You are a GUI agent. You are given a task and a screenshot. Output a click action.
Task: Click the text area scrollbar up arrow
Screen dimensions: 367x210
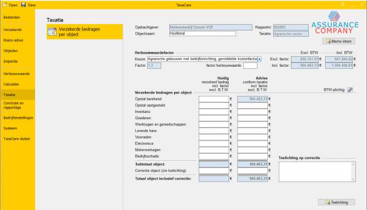click(353, 164)
